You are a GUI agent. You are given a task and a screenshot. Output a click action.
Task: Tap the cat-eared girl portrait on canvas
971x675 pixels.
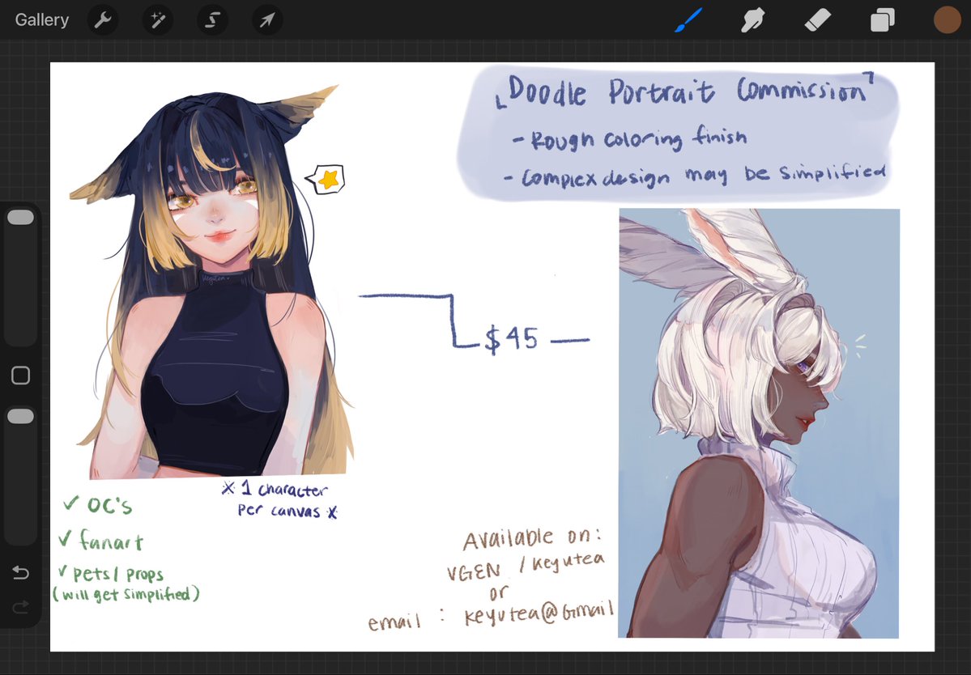(x=214, y=282)
